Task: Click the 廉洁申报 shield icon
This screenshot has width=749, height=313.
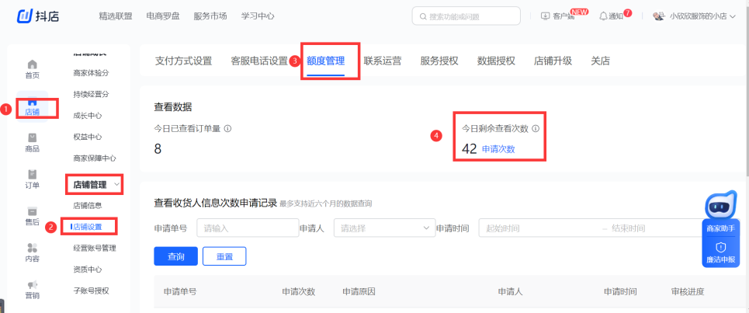Action: (720, 247)
